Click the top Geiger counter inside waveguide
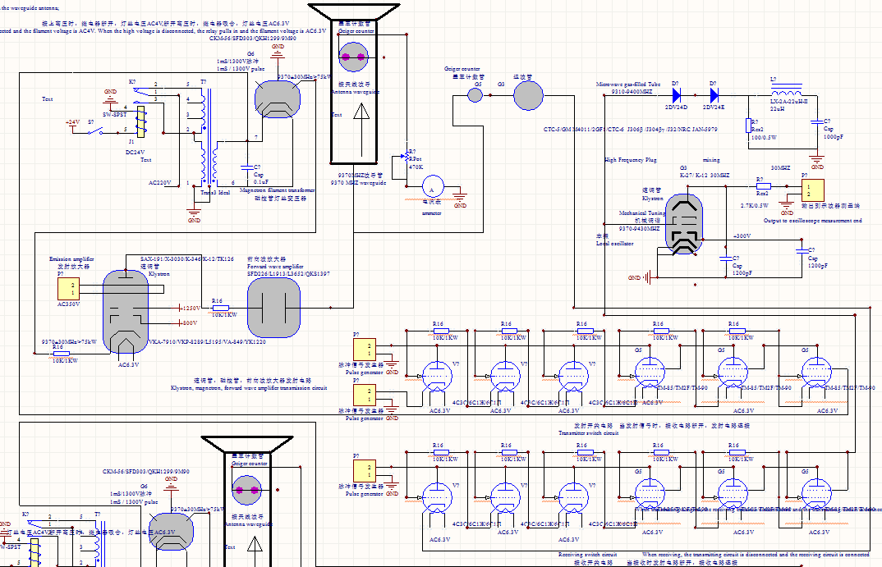The image size is (882, 567). [x=354, y=57]
